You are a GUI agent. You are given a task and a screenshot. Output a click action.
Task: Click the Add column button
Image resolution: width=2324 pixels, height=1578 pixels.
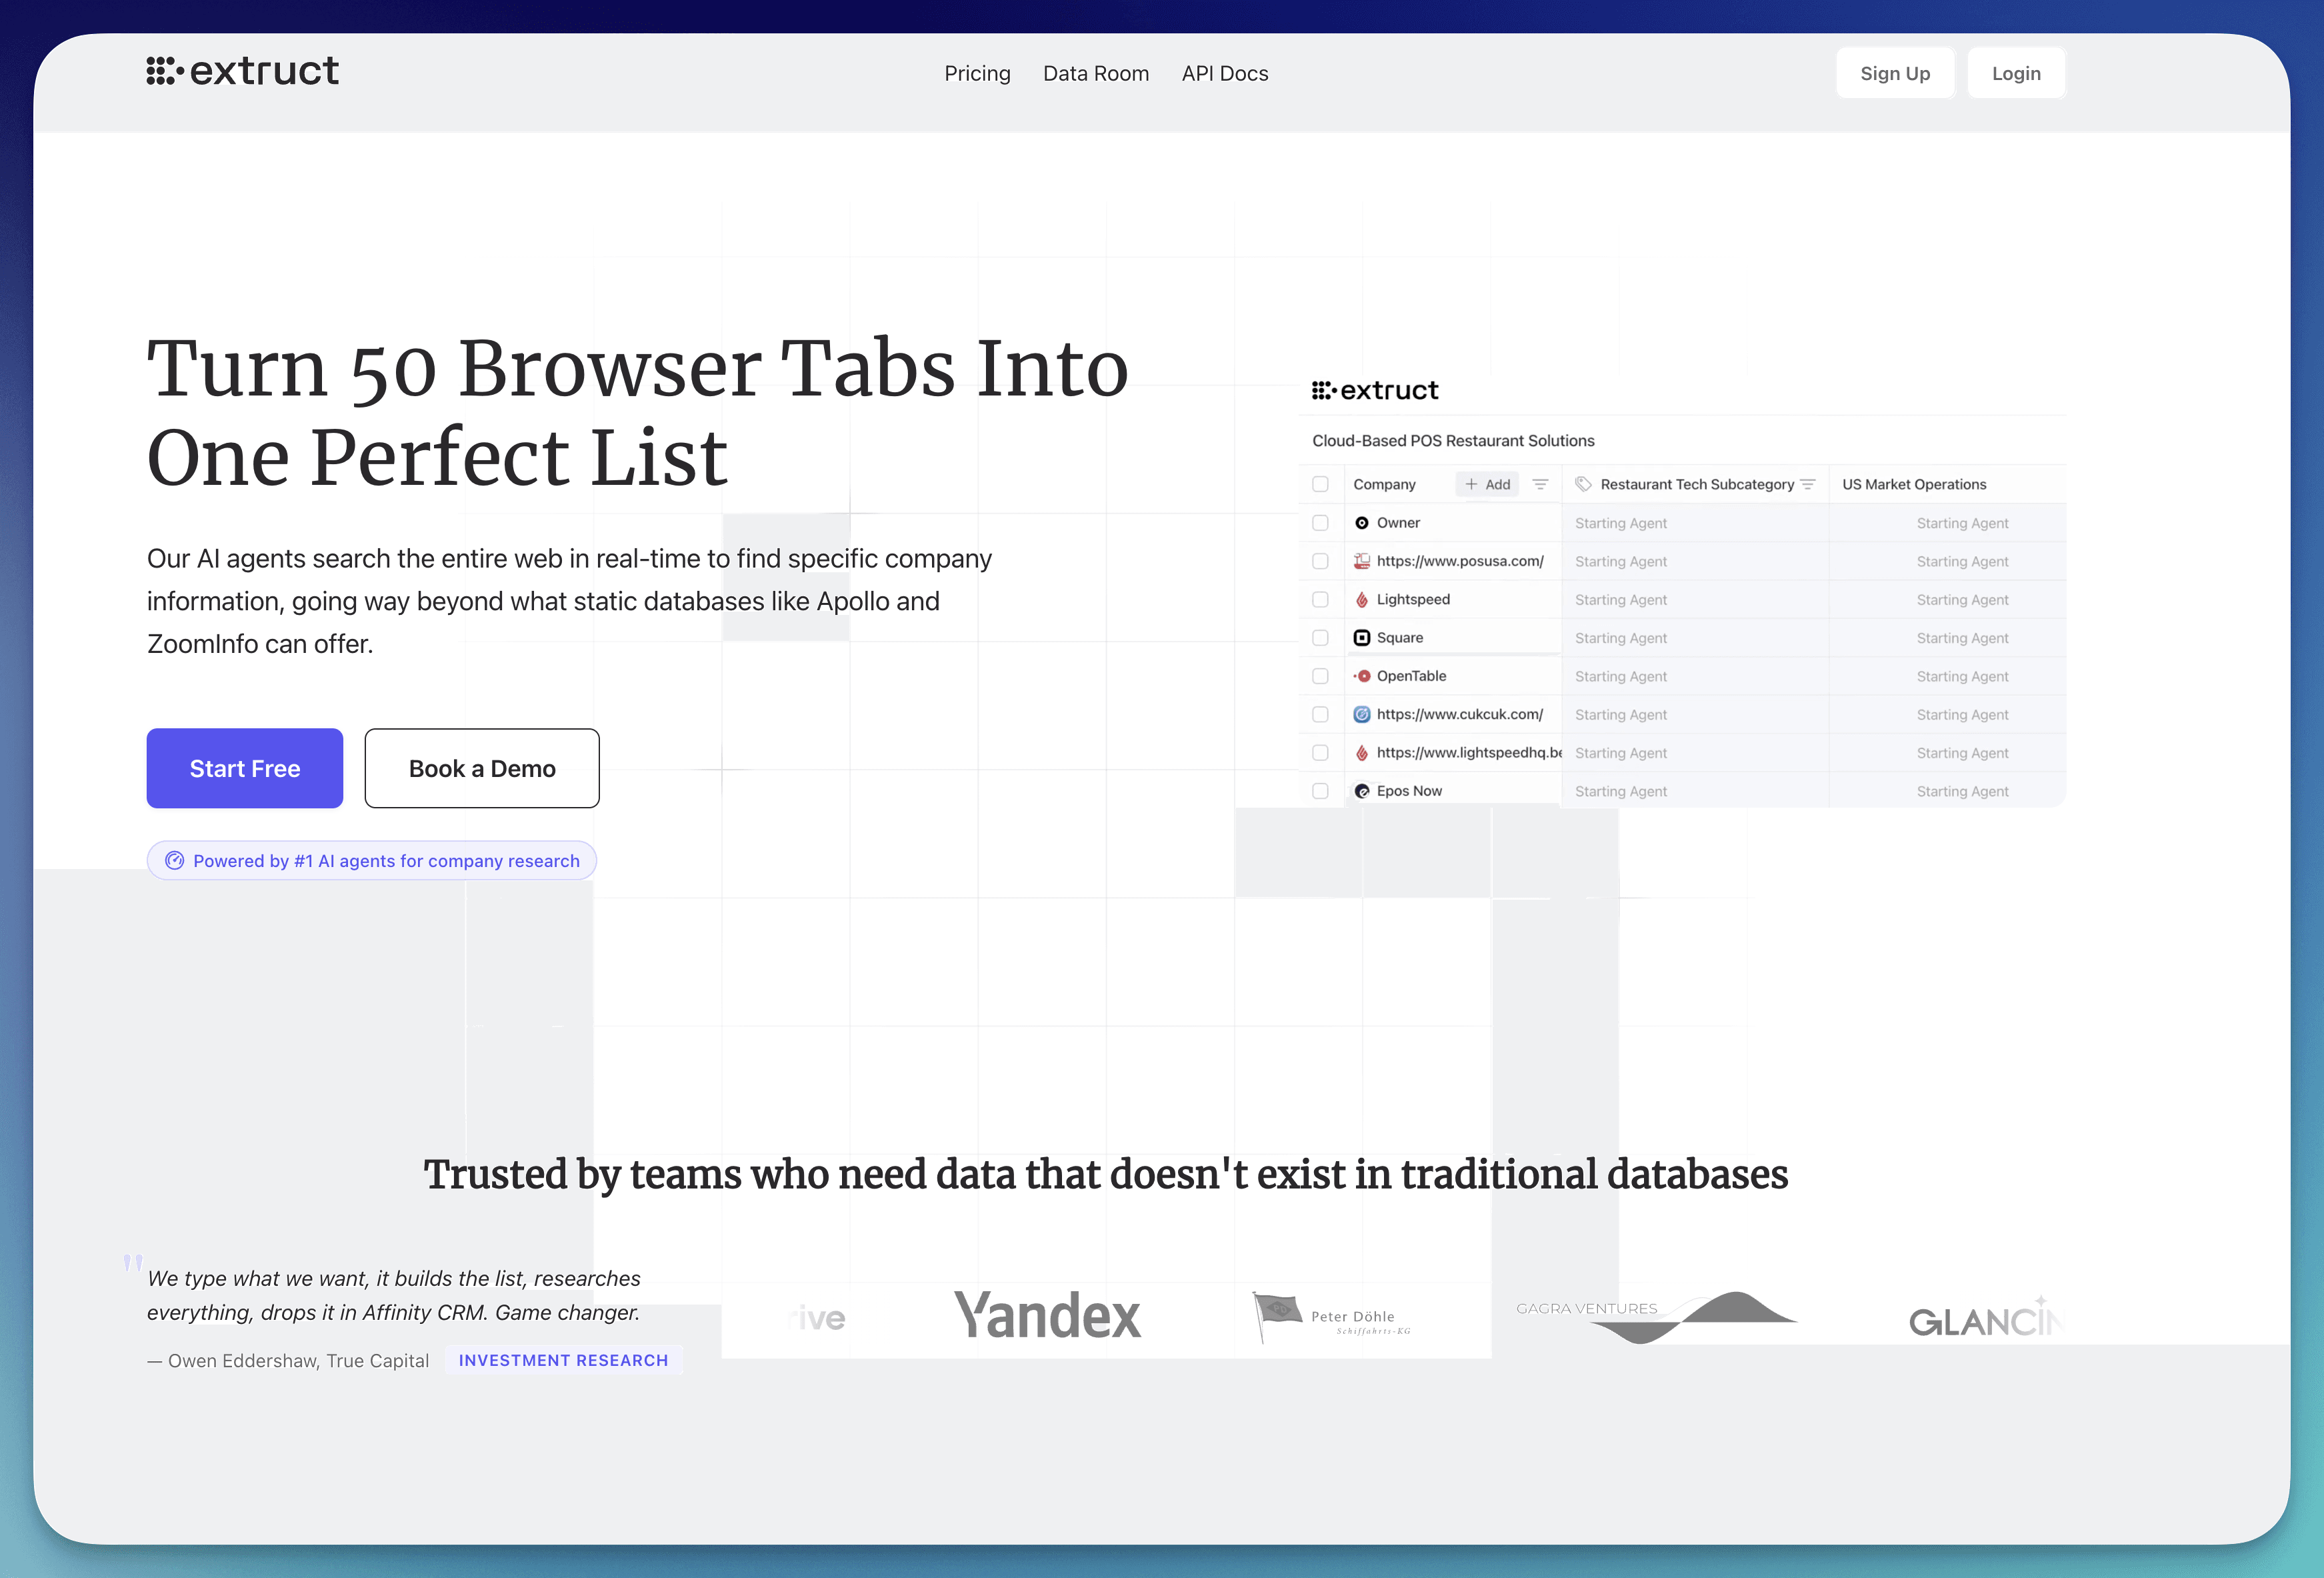[1487, 484]
